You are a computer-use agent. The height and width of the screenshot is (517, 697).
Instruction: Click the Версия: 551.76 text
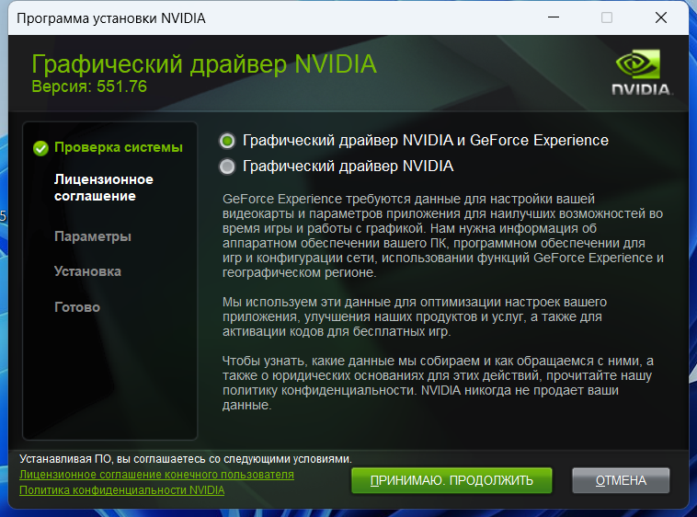pos(89,86)
